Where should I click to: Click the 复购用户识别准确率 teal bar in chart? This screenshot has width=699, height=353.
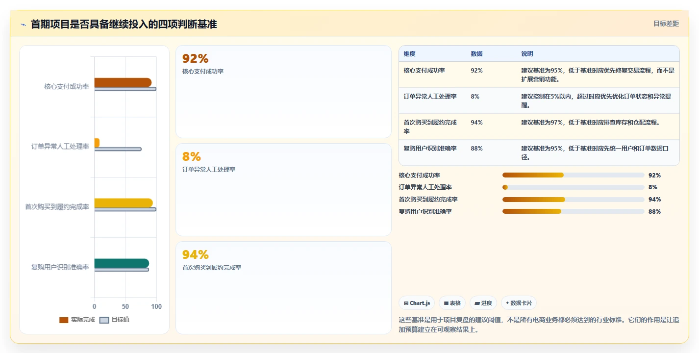click(122, 263)
